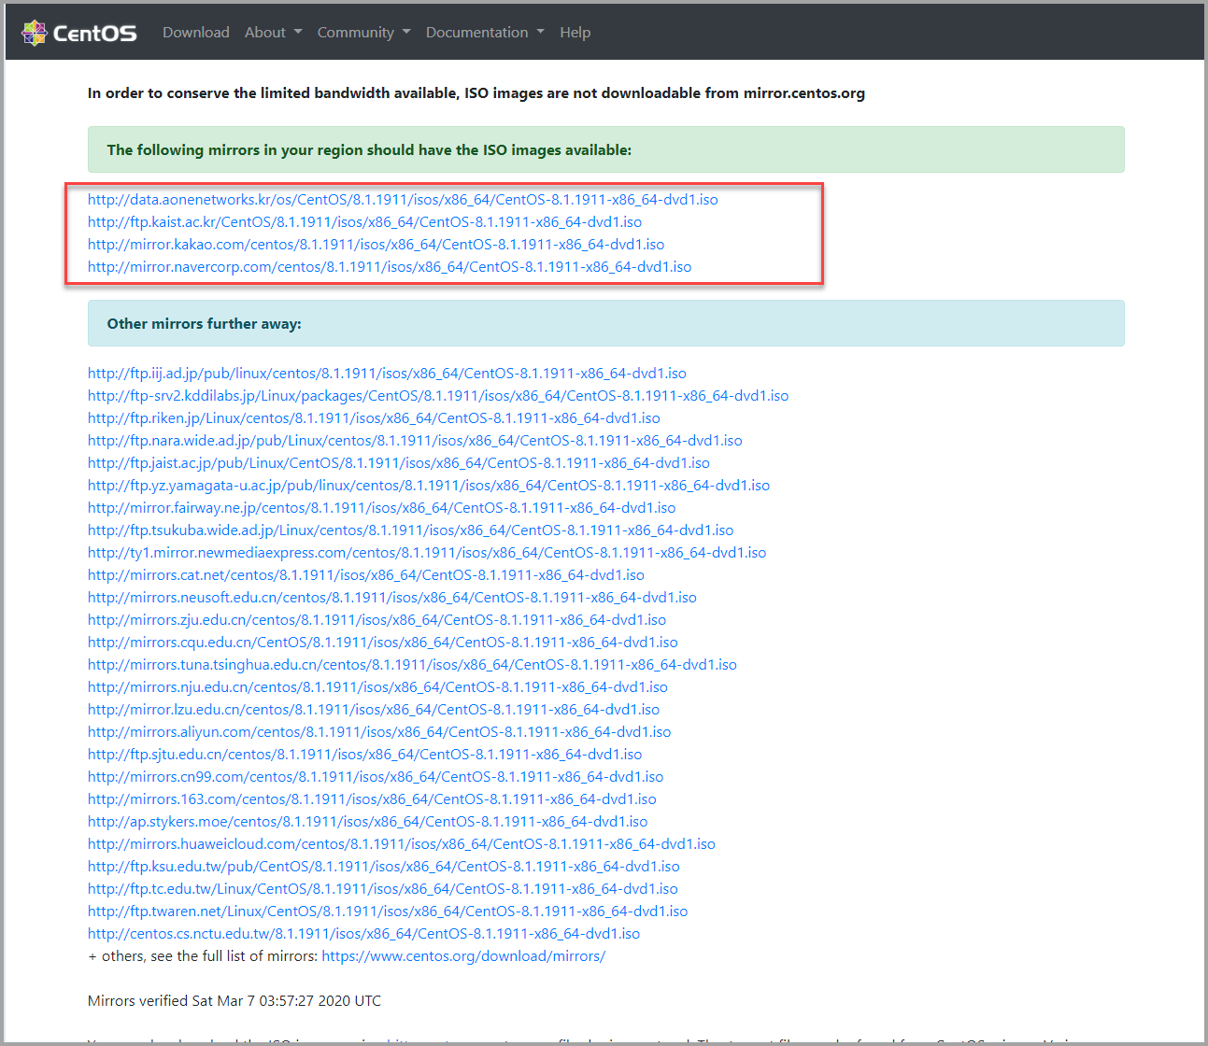Viewport: 1208px width, 1046px height.
Task: Open the mirrors.cqu.edu.cn mirror link
Action: pos(383,643)
